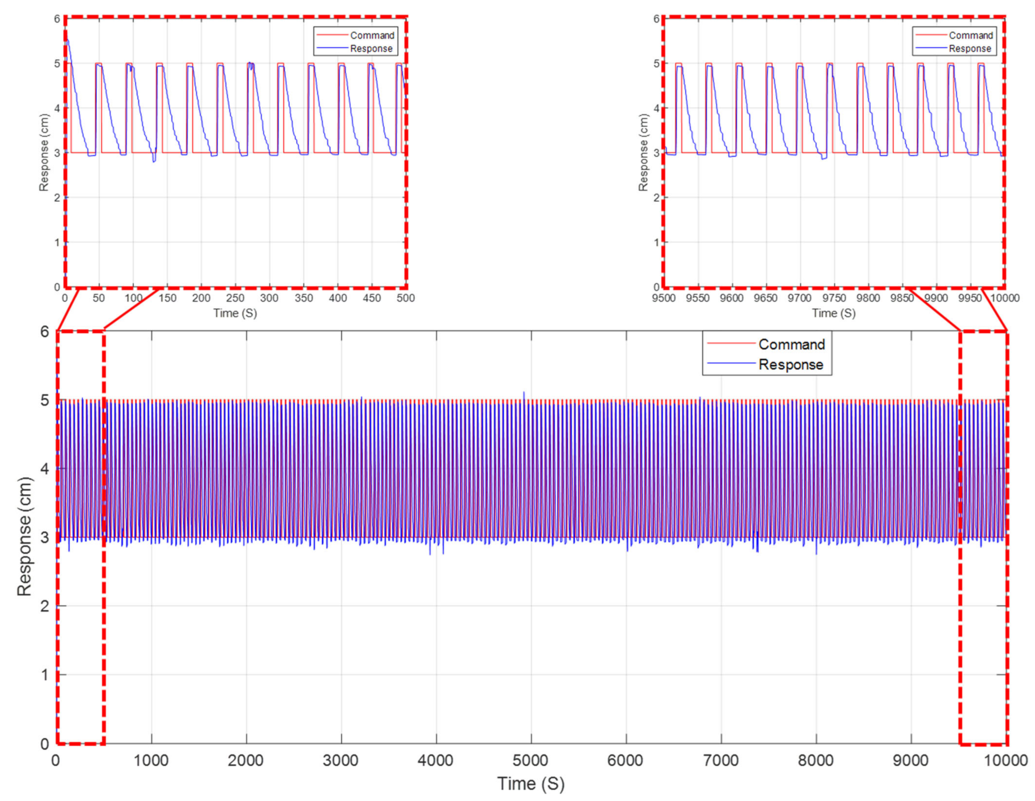Image resolution: width=1035 pixels, height=801 pixels.
Task: Click the 250 tick label on top-left inset
Action: tap(235, 298)
